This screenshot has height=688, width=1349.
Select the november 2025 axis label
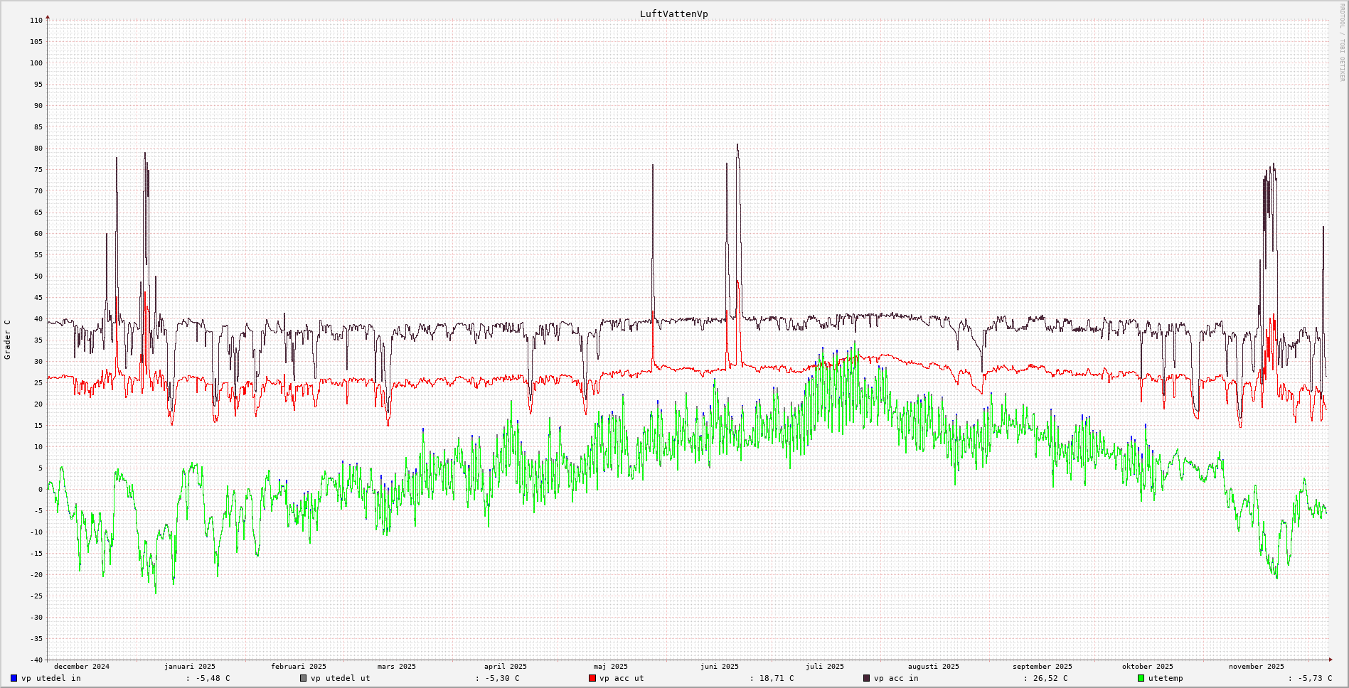click(x=1256, y=667)
